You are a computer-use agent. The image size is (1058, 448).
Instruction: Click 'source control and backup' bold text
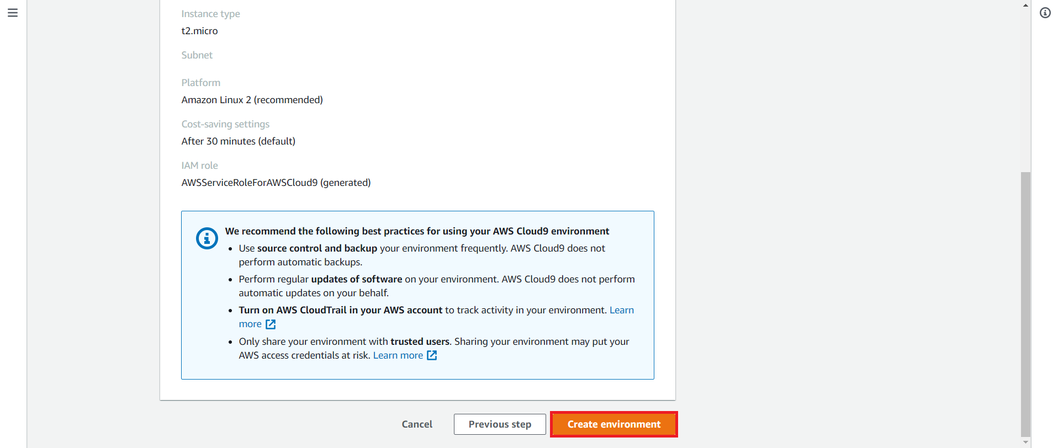tap(317, 248)
